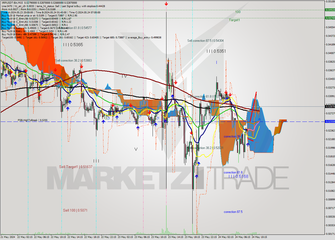Viewport: 335px width, 240px height.
Task: Click the 'Sell correction 38.2 | 0.52031' label
Action: (205, 148)
